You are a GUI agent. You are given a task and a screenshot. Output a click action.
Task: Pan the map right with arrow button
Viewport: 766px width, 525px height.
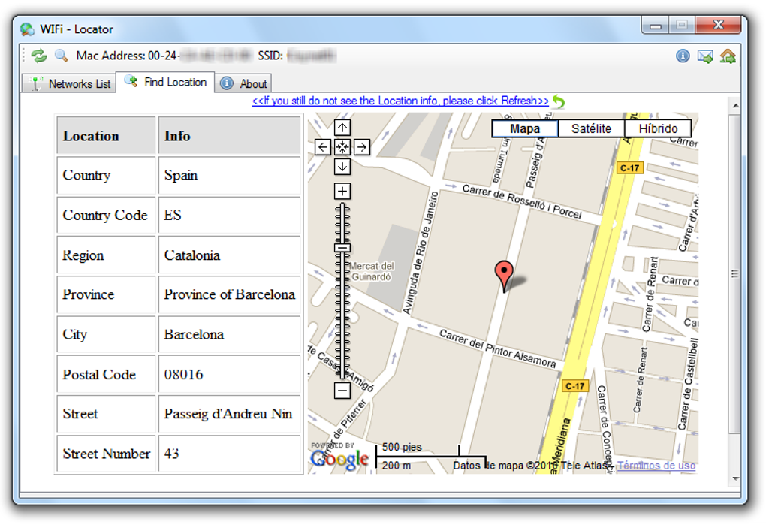(362, 147)
